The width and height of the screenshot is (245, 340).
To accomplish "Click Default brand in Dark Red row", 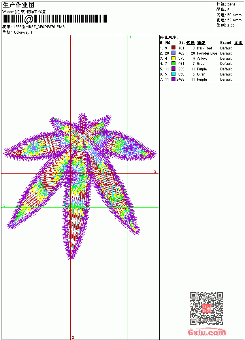I will click(226, 48).
